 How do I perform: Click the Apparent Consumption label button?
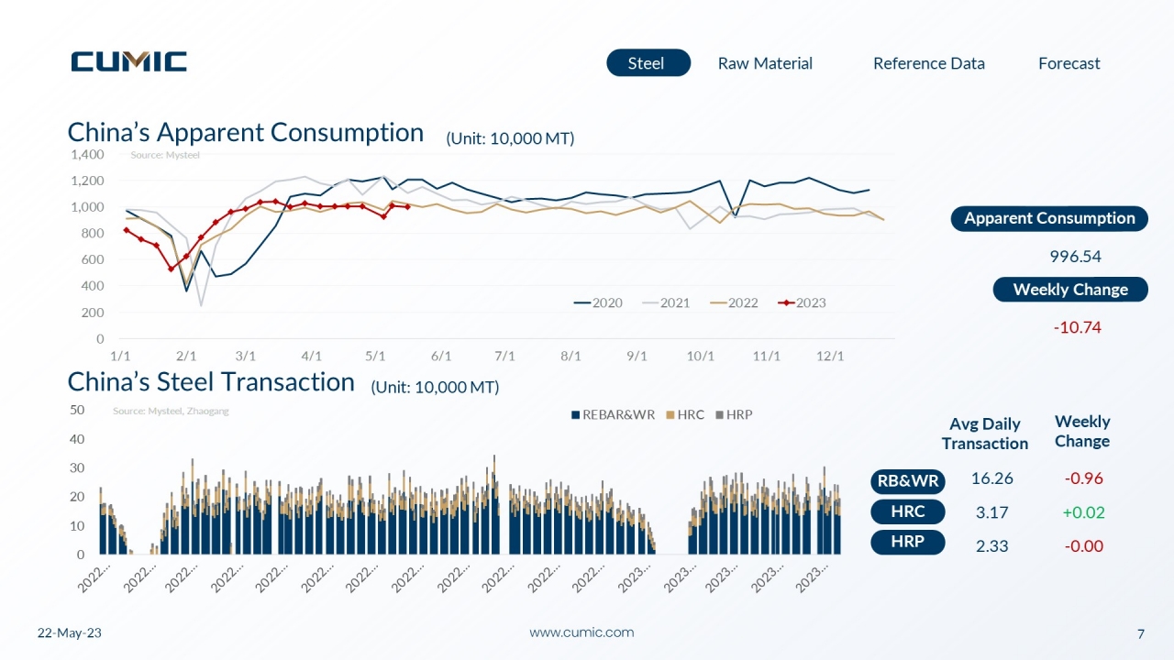click(x=1049, y=218)
